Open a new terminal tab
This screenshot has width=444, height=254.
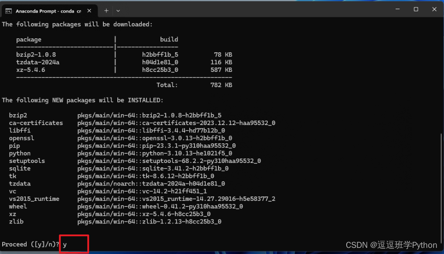point(106,11)
